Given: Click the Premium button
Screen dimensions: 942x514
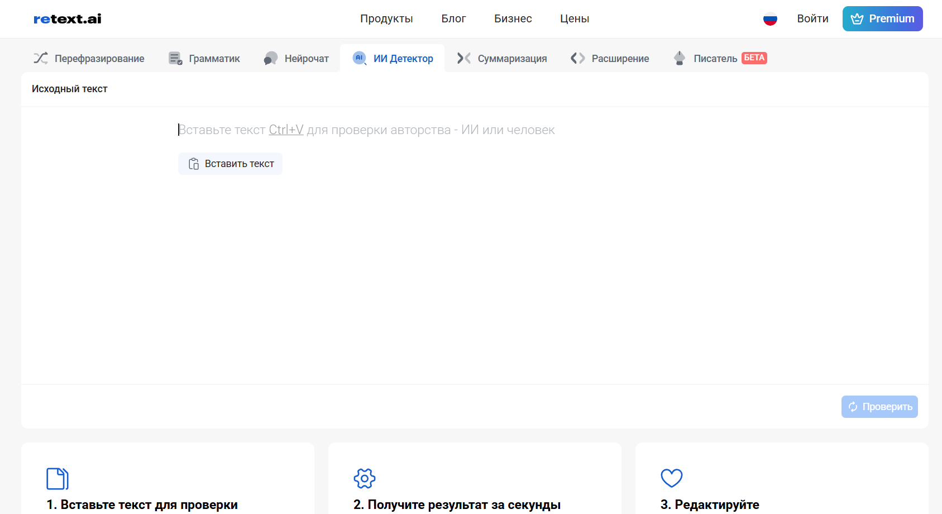Looking at the screenshot, I should click(x=882, y=19).
